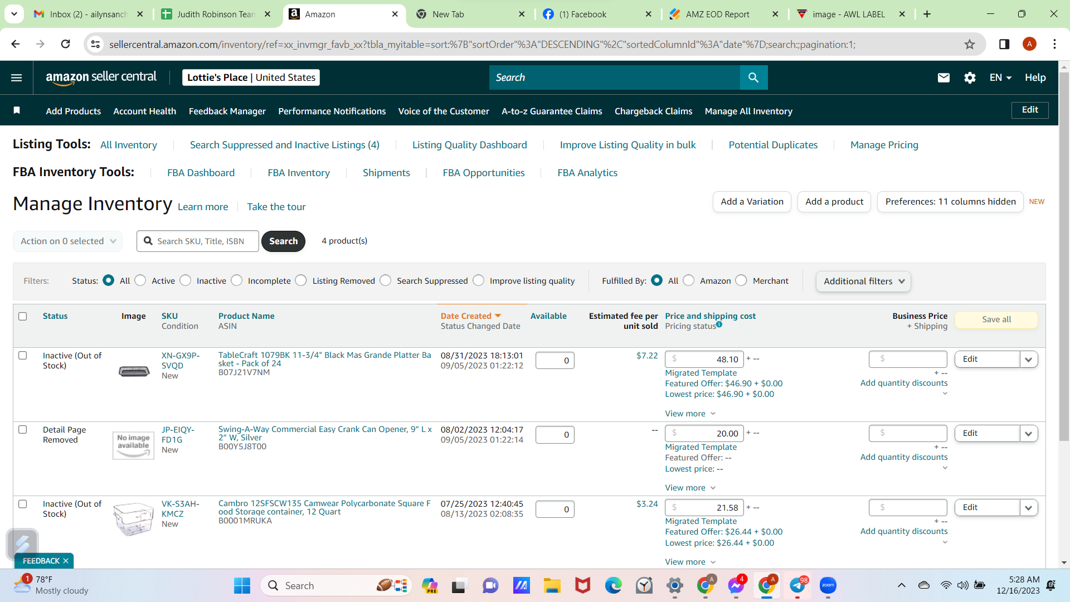Open the settings gear icon
Viewport: 1070px width, 602px height.
click(970, 77)
